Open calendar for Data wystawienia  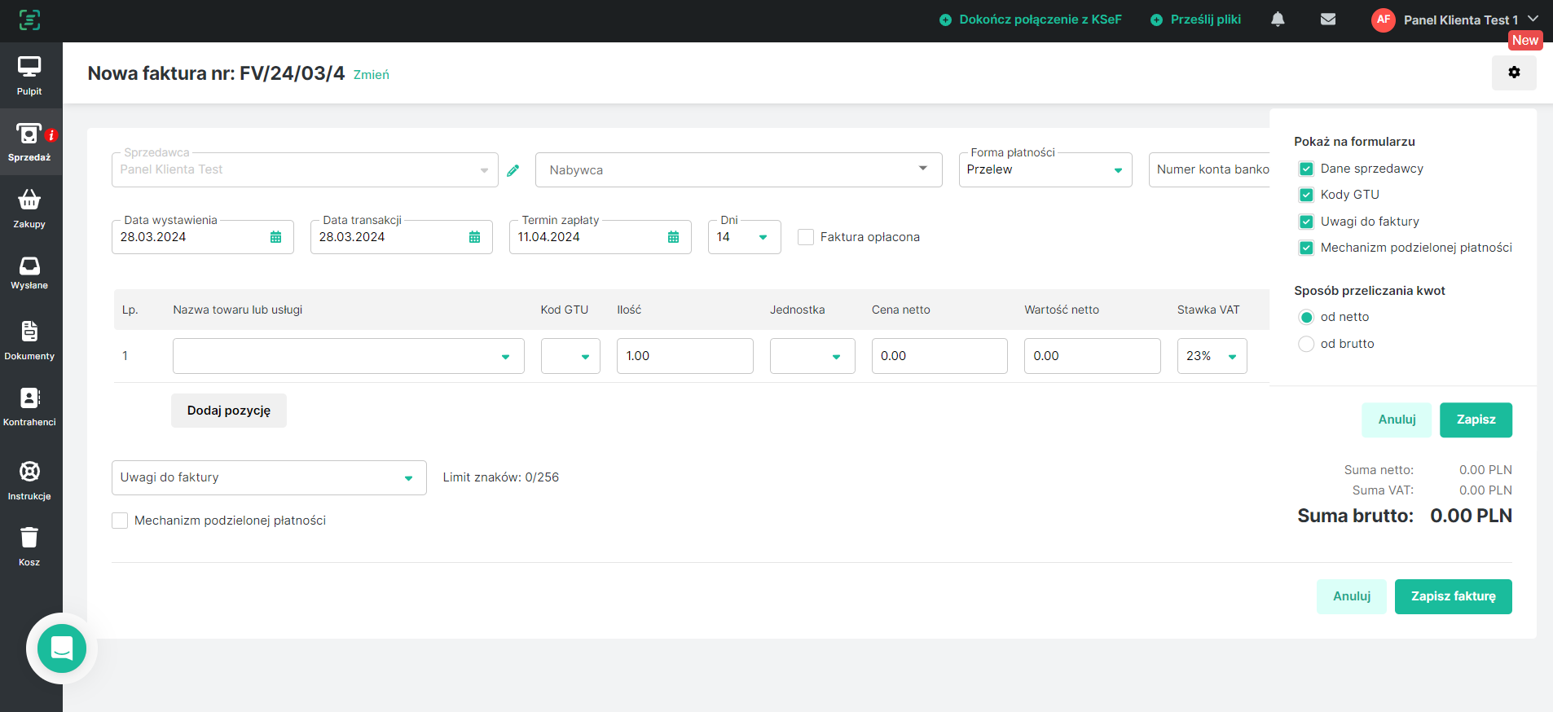(275, 237)
